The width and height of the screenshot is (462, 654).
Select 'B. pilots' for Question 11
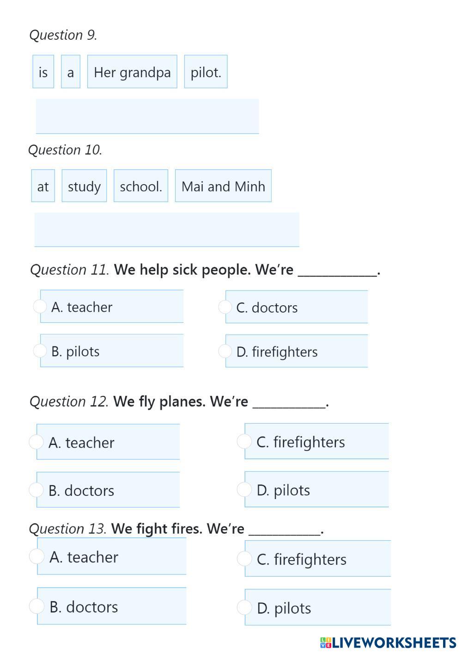40,351
